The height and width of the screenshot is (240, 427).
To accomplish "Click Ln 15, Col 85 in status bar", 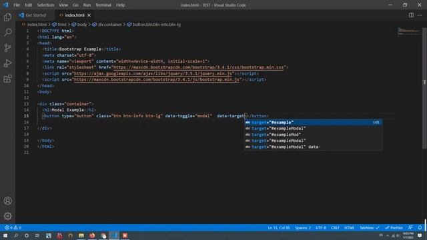I will click(279, 228).
